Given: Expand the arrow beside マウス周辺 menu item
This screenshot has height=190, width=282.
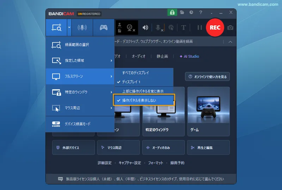Looking at the screenshot, I should point(111,108).
